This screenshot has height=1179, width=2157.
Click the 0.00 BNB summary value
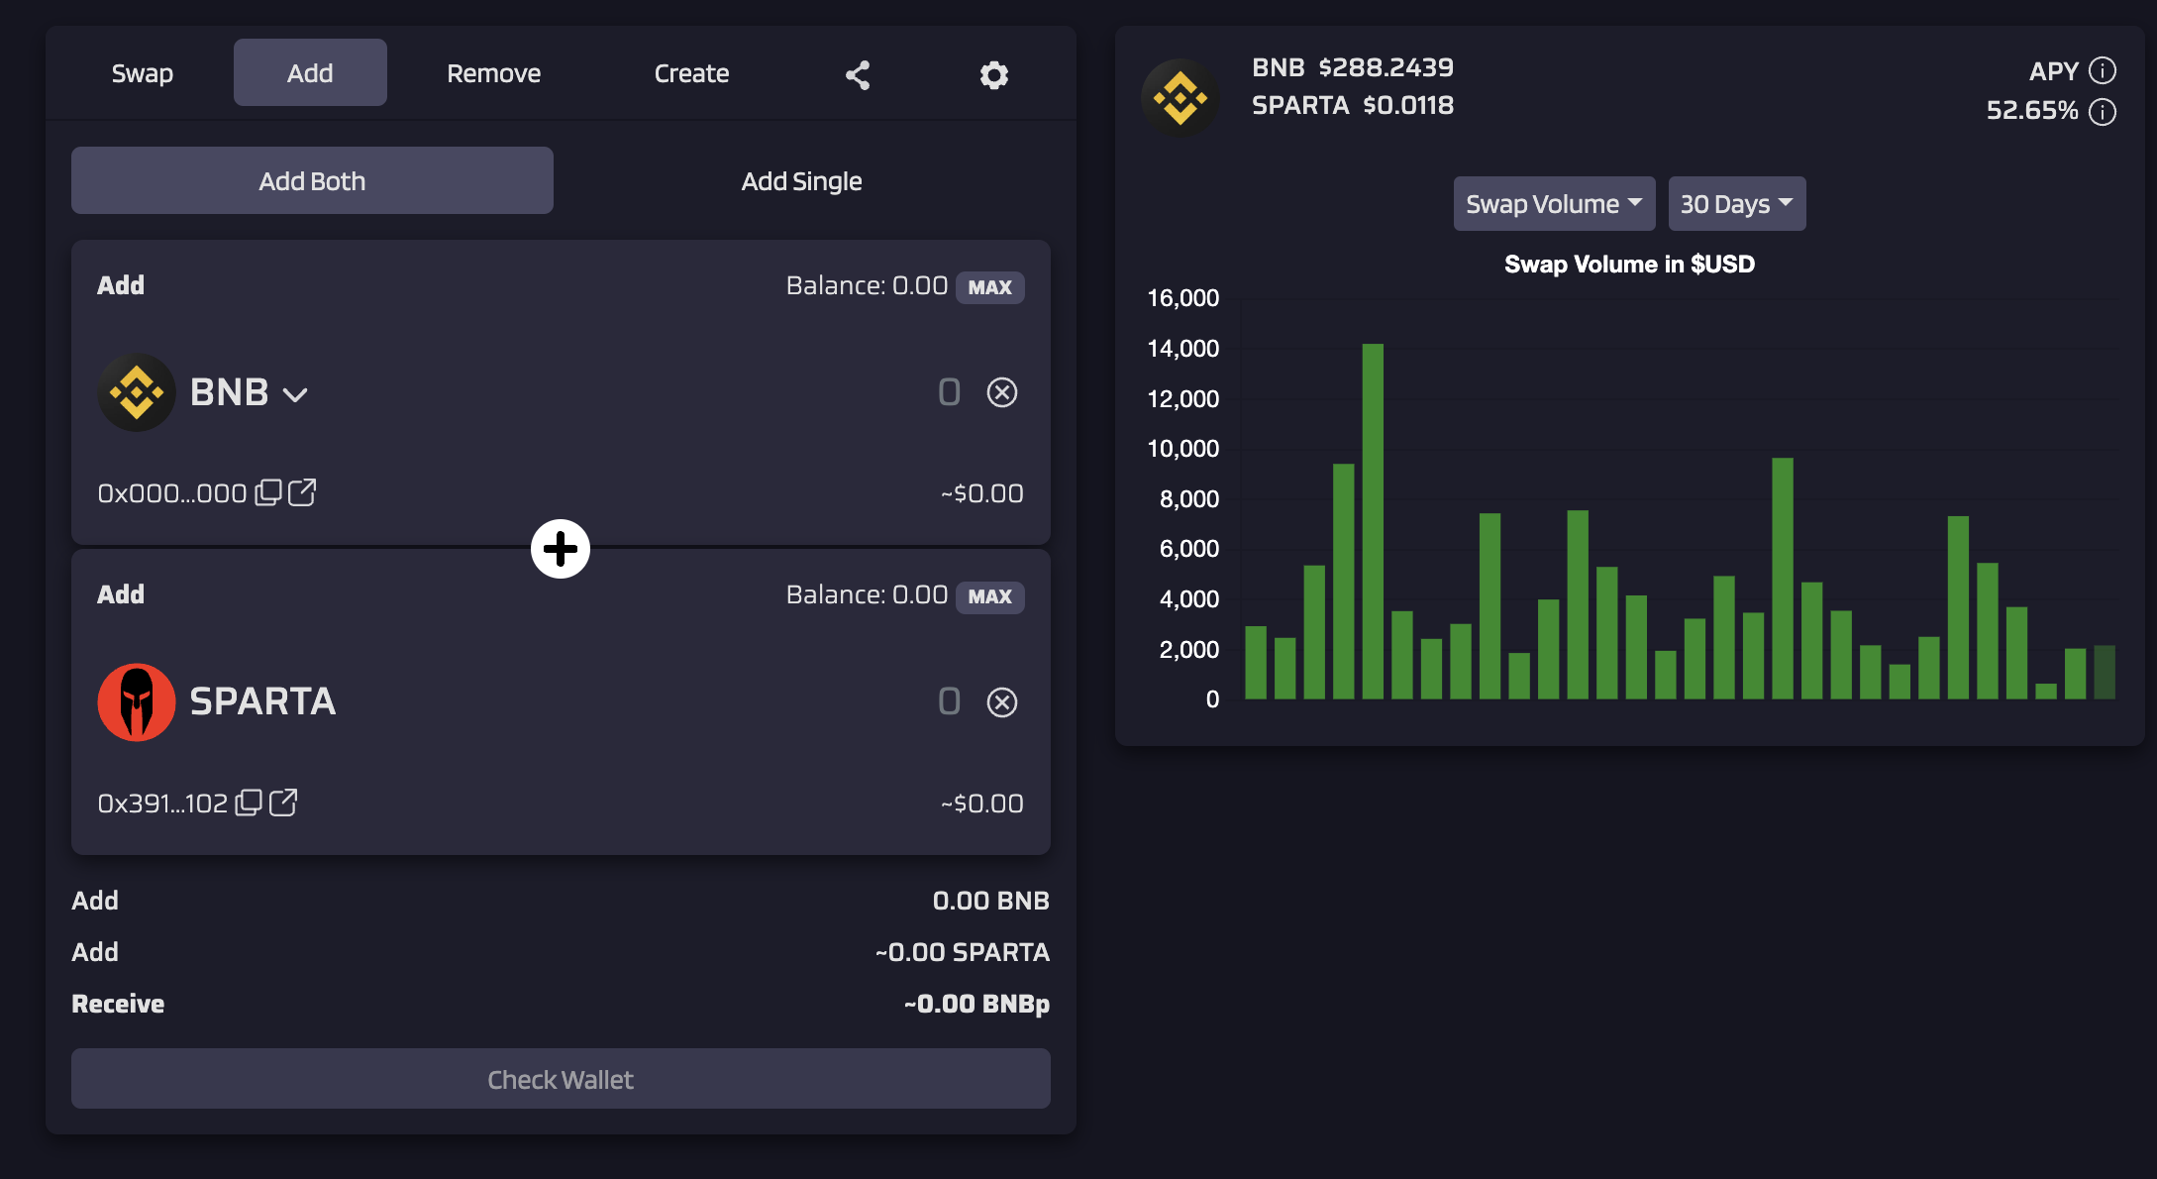coord(991,901)
